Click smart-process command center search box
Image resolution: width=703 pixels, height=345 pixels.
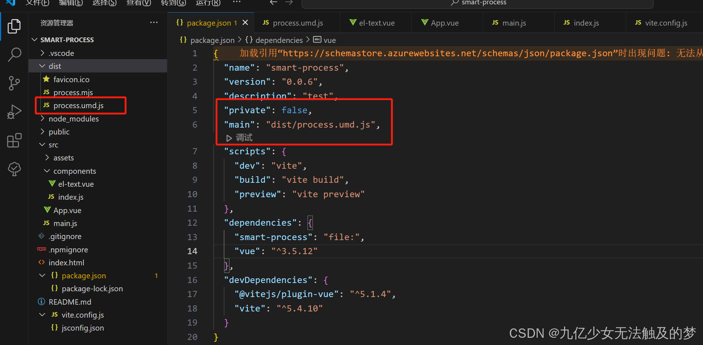pyautogui.click(x=477, y=3)
